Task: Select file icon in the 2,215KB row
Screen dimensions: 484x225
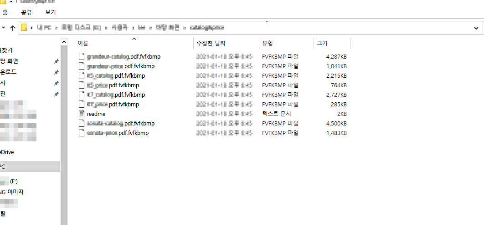Action: (82, 76)
